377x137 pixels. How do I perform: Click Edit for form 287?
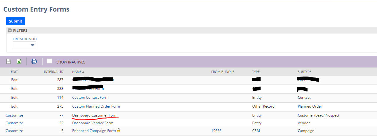point(14,80)
